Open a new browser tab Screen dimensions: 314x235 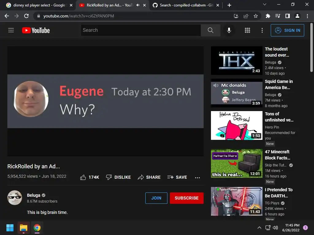tap(229, 5)
